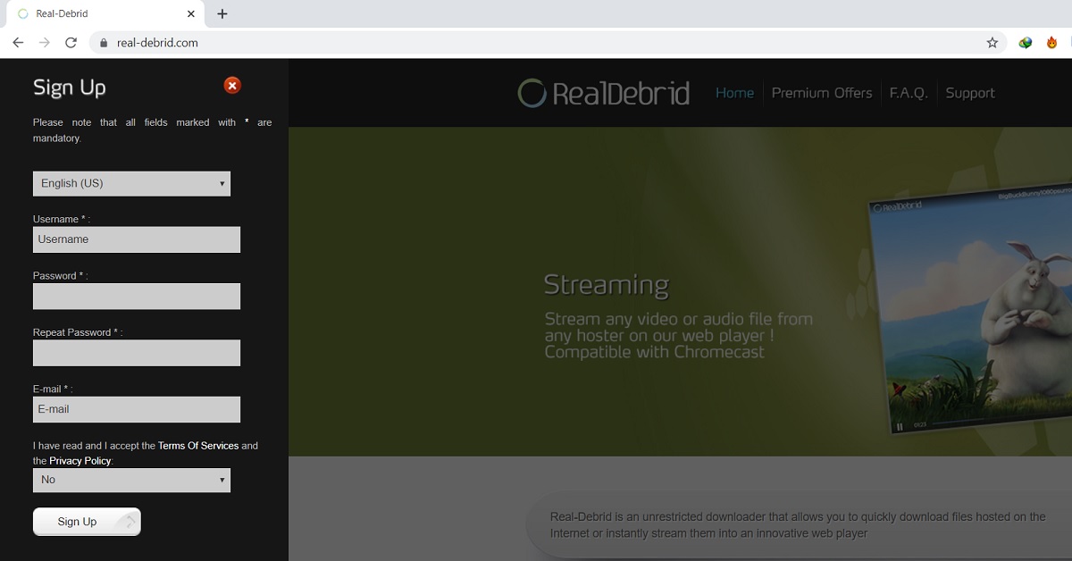Screen dimensions: 1072x561
Task: Open Premium Offers menu item
Action: tap(822, 93)
